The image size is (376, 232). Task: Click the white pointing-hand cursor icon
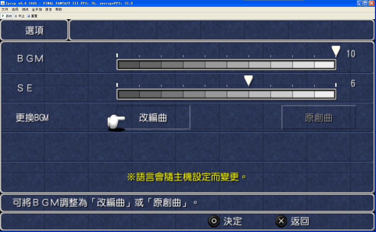(x=116, y=121)
